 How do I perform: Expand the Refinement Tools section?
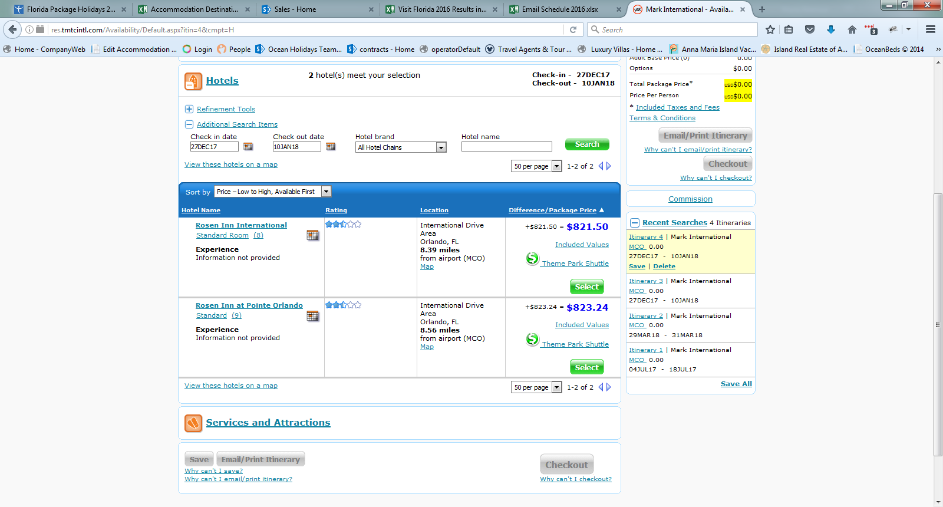pos(189,109)
